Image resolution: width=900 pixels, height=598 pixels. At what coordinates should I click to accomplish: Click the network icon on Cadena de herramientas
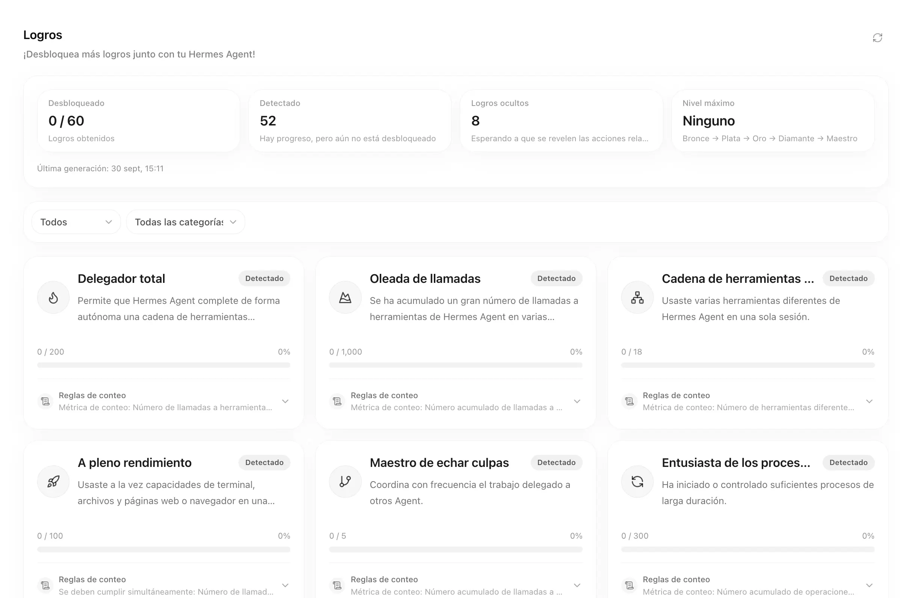tap(637, 297)
